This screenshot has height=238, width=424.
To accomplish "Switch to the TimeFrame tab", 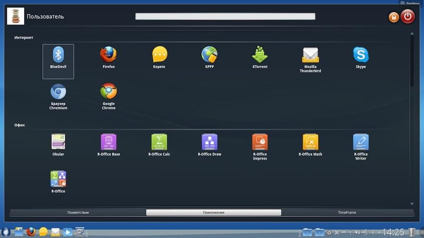I will tap(347, 213).
